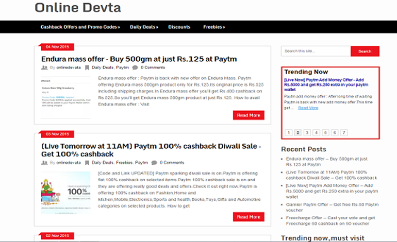Expand the Daily Deals menu
This screenshot has height=242, width=397.
pyautogui.click(x=144, y=27)
